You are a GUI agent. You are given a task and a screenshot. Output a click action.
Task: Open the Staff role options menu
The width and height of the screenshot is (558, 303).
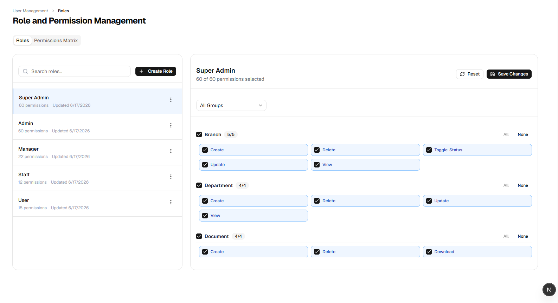[171, 177]
